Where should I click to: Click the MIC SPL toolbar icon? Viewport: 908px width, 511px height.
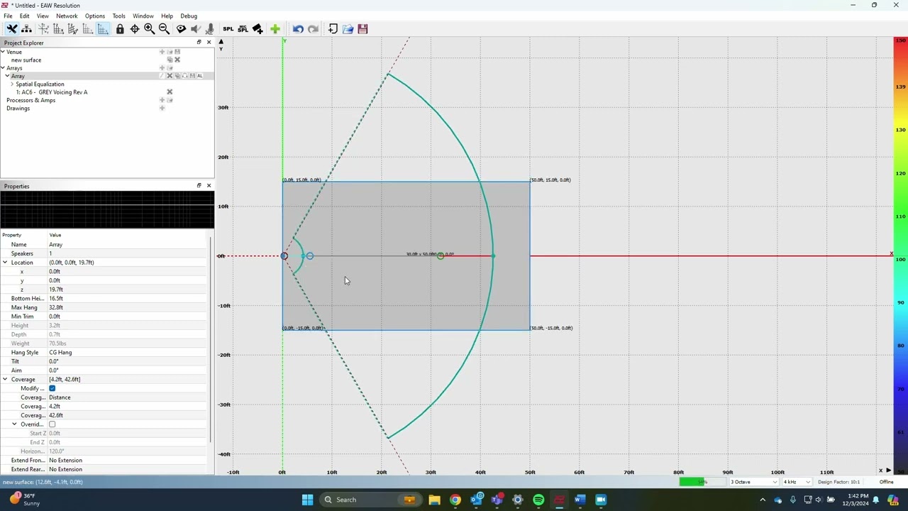pos(243,29)
